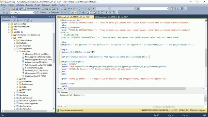Save the current query with the Save icon
Image resolution: width=208 pixels, height=117 pixels.
tap(17, 9)
